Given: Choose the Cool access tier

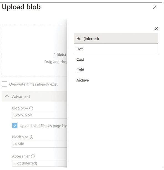Looking at the screenshot, I should pyautogui.click(x=116, y=60).
